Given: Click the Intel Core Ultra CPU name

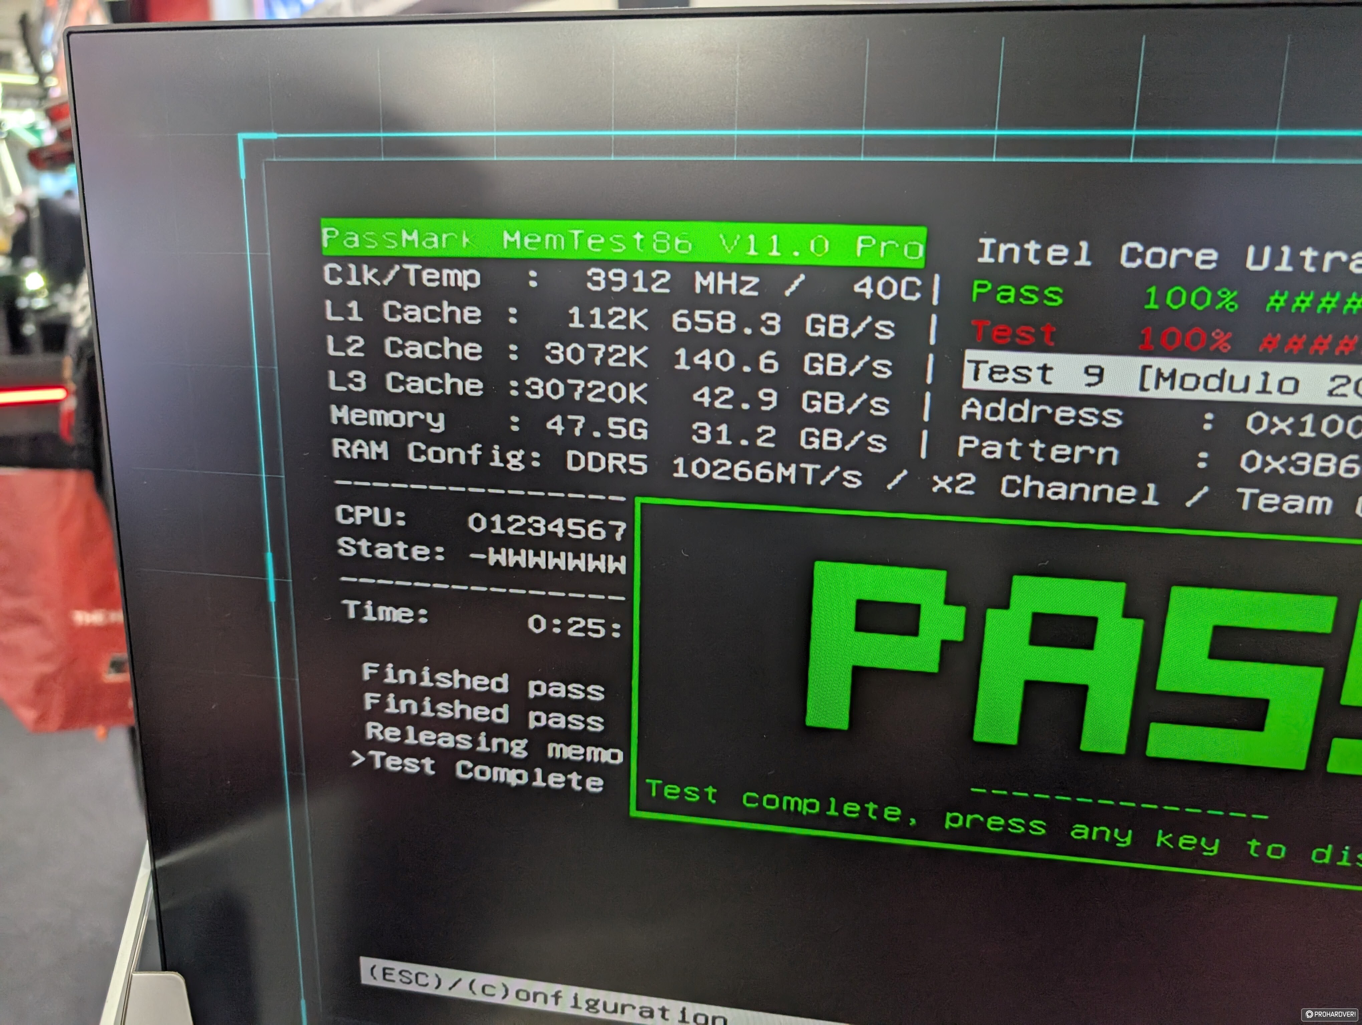Looking at the screenshot, I should point(1169,257).
